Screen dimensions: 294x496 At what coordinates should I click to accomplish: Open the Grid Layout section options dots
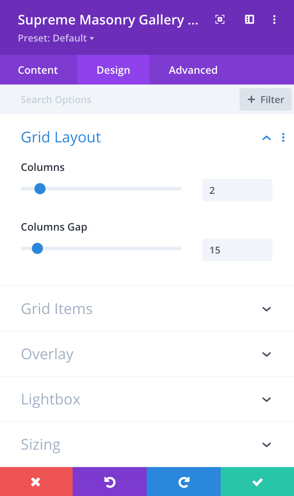click(283, 138)
